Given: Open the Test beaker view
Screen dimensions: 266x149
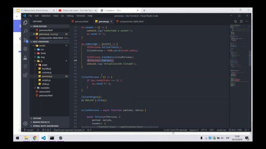Looking at the screenshot, I should point(25,58).
